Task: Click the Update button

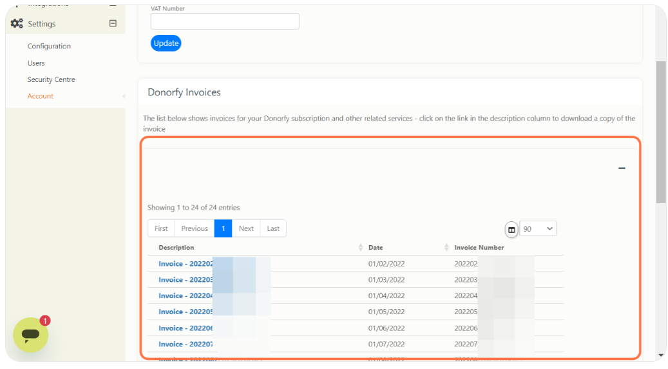Action: (166, 43)
